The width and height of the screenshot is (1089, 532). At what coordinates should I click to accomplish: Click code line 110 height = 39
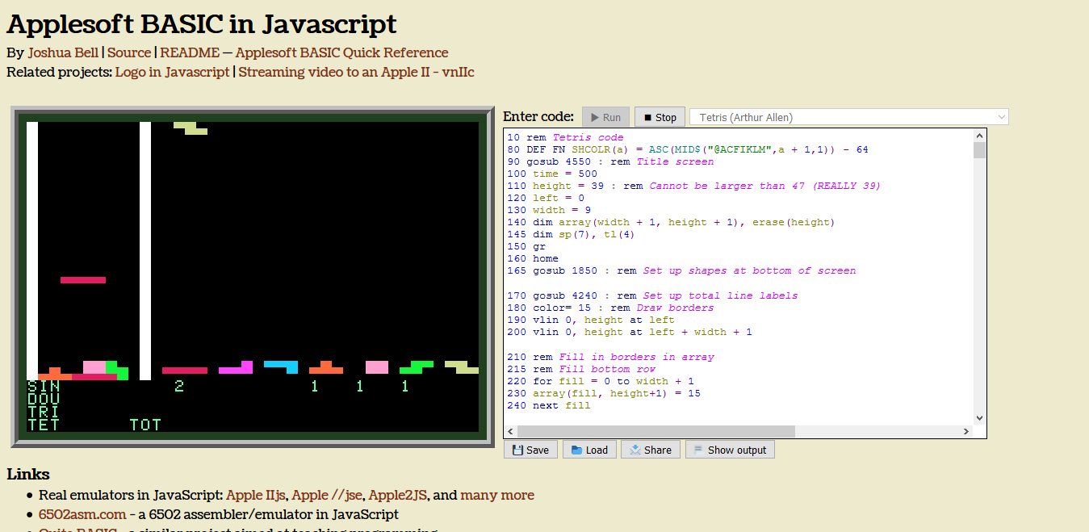pyautogui.click(x=693, y=186)
